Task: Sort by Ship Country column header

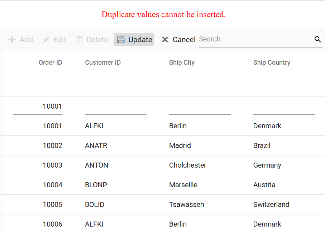Action: point(272,63)
